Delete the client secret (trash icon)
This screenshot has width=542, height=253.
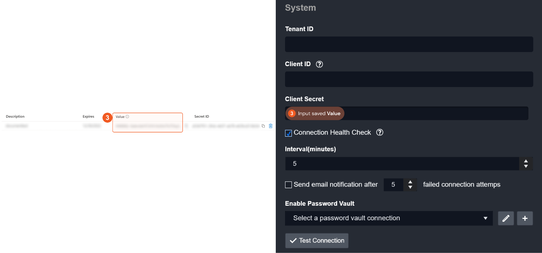click(x=270, y=126)
